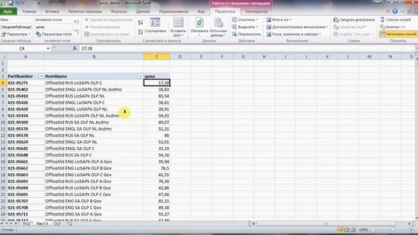The height and width of the screenshot is (235, 418).
Task: Open the Очистить dropdown
Action: coord(245,20)
